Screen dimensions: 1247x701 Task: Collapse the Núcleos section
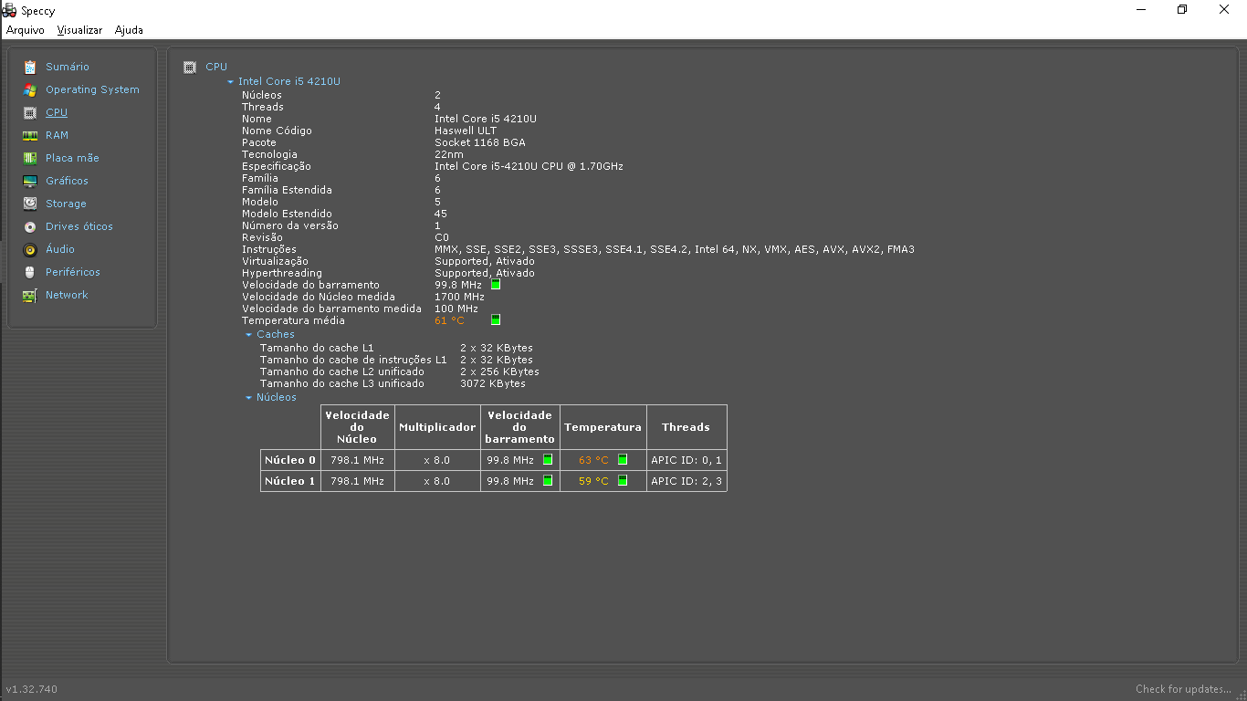coord(248,398)
